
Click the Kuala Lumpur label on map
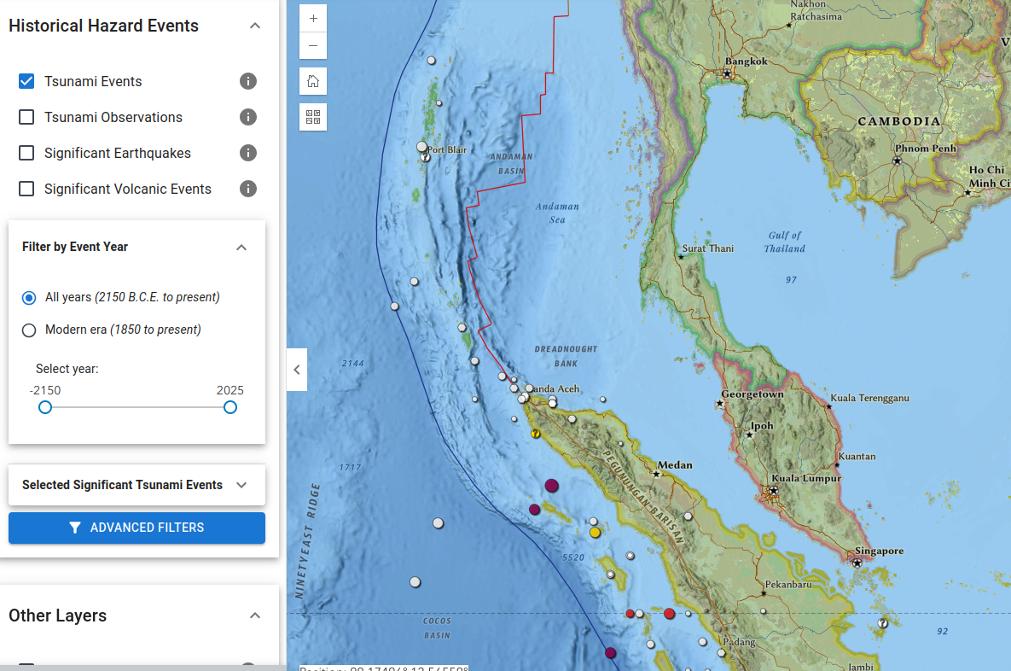[806, 478]
